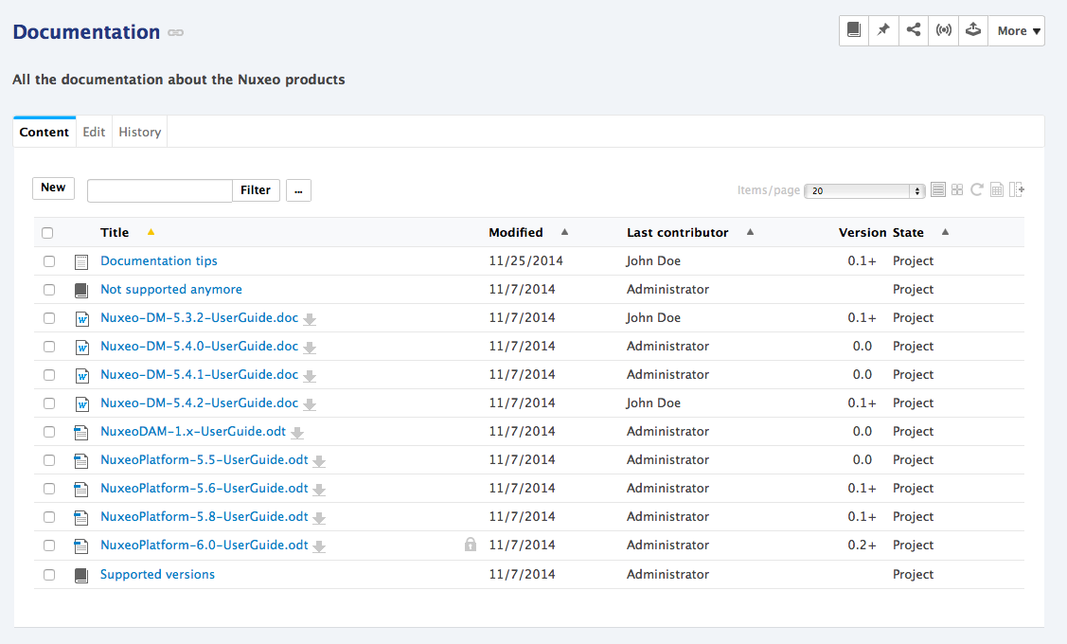This screenshot has width=1067, height=644.
Task: Click the Filter button
Action: (256, 190)
